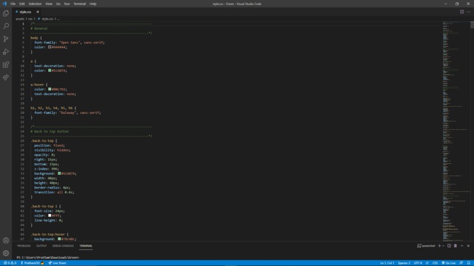Image resolution: width=474 pixels, height=266 pixels.
Task: Click the VS Code logo icon in title bar
Action: pos(5,4)
